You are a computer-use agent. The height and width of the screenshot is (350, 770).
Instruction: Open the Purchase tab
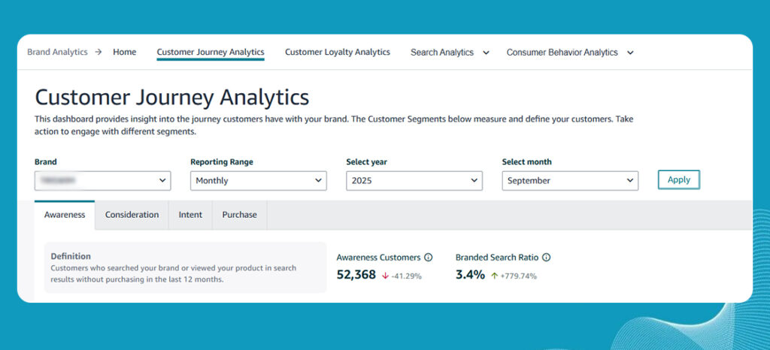tap(239, 215)
